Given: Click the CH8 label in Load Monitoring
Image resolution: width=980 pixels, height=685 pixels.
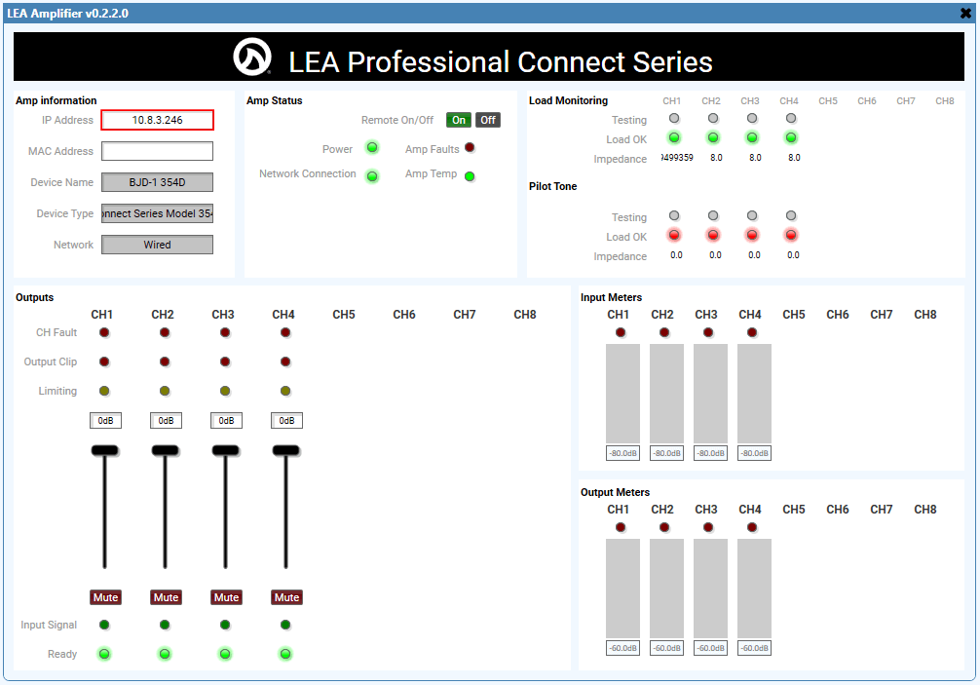Looking at the screenshot, I should pyautogui.click(x=945, y=100).
